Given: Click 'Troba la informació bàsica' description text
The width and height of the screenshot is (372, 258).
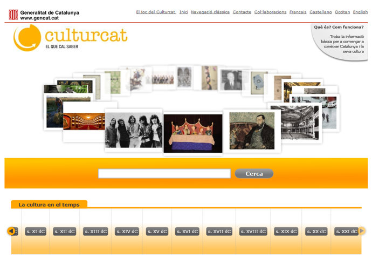Looking at the screenshot, I should point(342,44).
